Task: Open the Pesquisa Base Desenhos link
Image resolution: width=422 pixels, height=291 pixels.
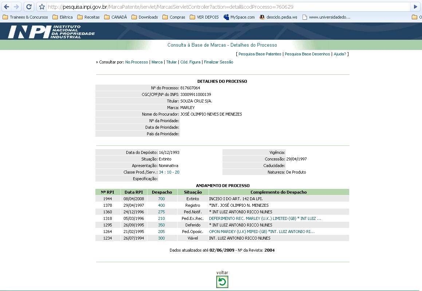Action: (307, 54)
